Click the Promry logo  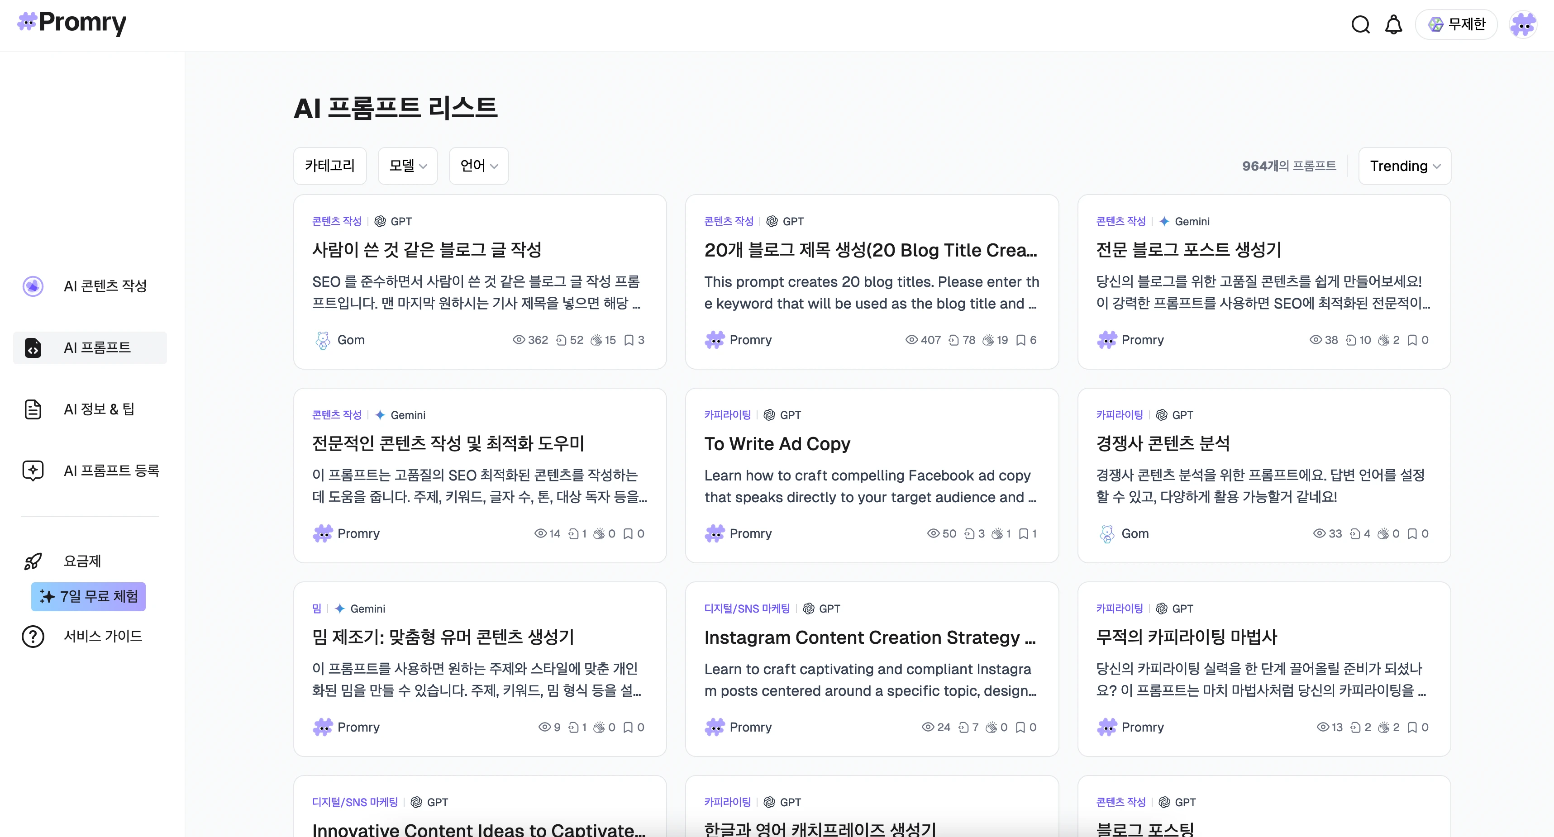point(72,23)
